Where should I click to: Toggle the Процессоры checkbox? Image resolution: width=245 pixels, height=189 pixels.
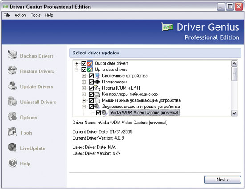(91, 82)
